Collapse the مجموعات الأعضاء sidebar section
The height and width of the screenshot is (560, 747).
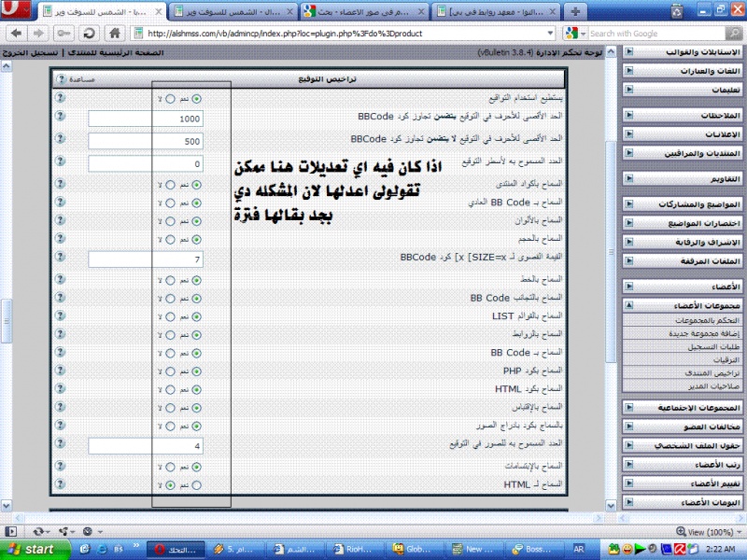click(x=628, y=305)
